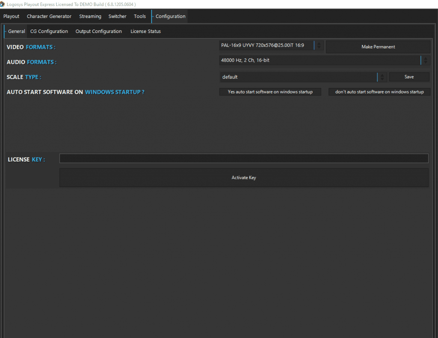Show the Output Configuration sub-tab
438x338 pixels.
[99, 32]
